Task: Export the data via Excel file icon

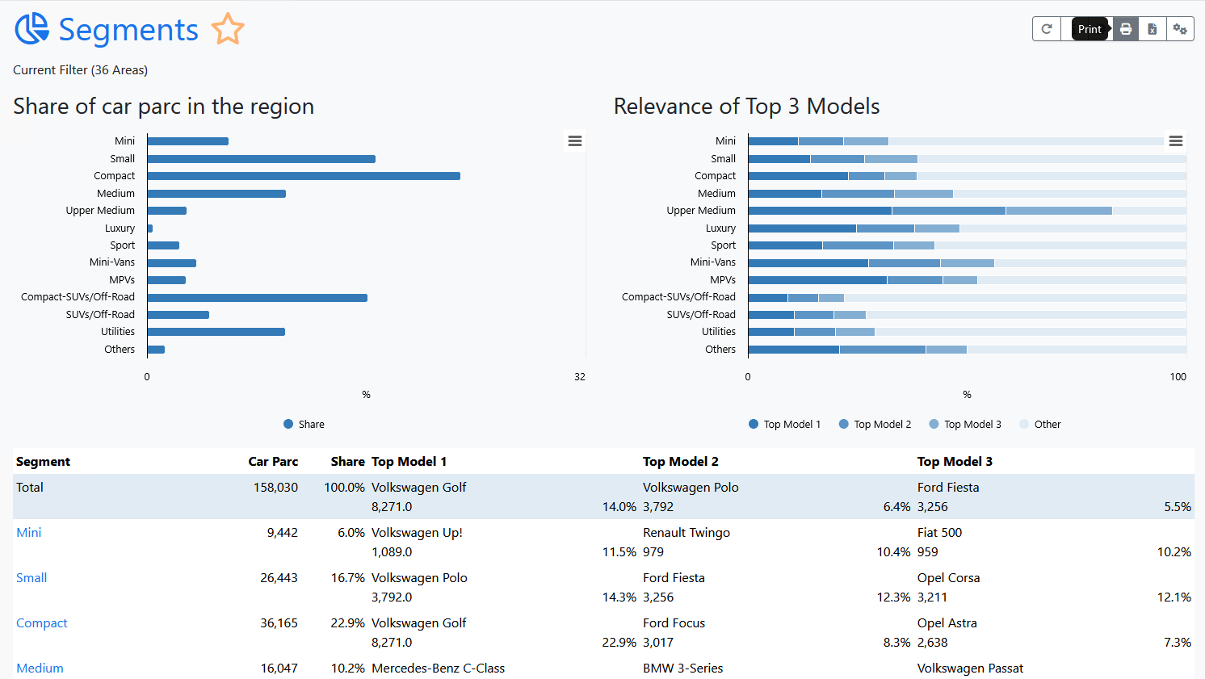Action: click(1153, 29)
